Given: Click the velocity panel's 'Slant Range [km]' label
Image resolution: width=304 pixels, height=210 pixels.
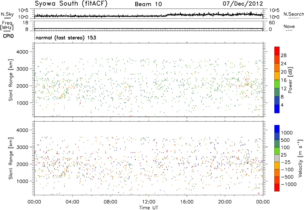Looking at the screenshot, I should (11, 158).
